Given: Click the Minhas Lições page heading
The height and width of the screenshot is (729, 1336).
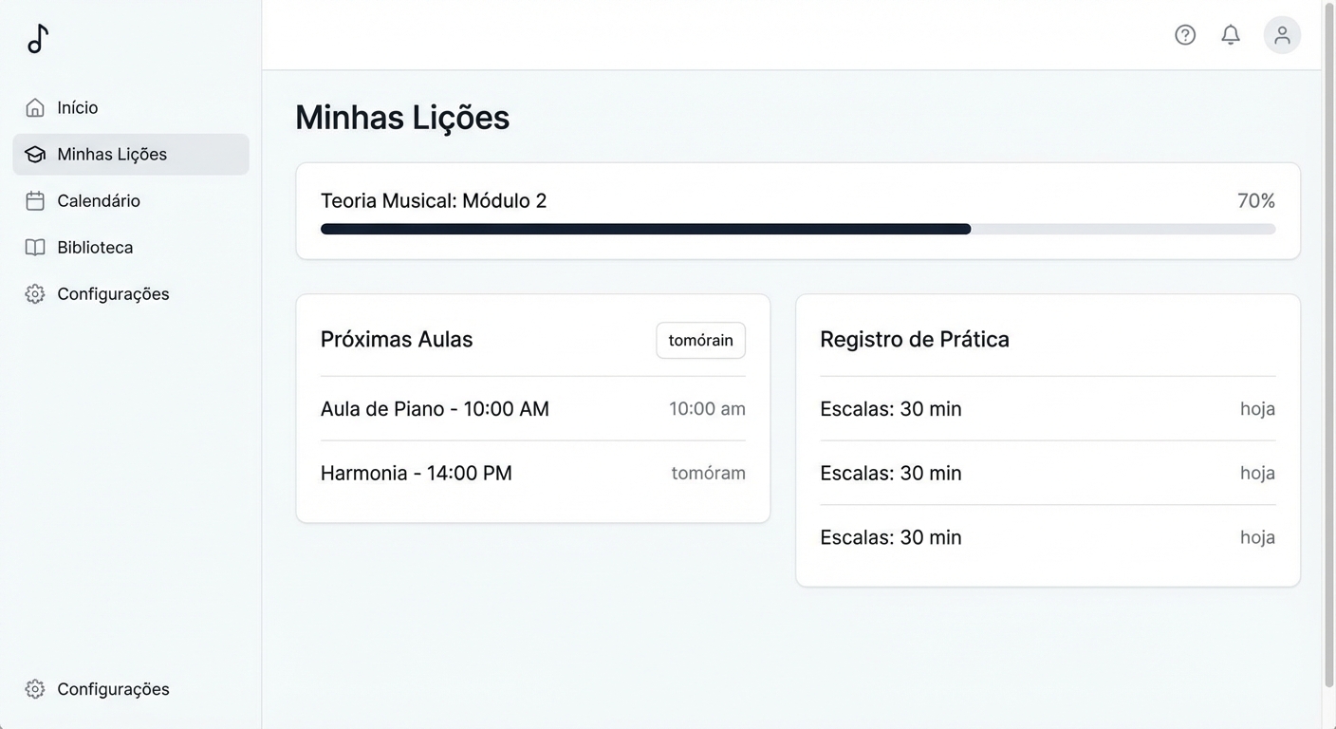Looking at the screenshot, I should coord(401,117).
